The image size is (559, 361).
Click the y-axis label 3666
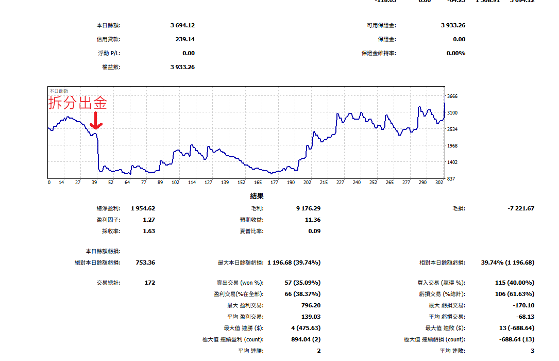452,96
